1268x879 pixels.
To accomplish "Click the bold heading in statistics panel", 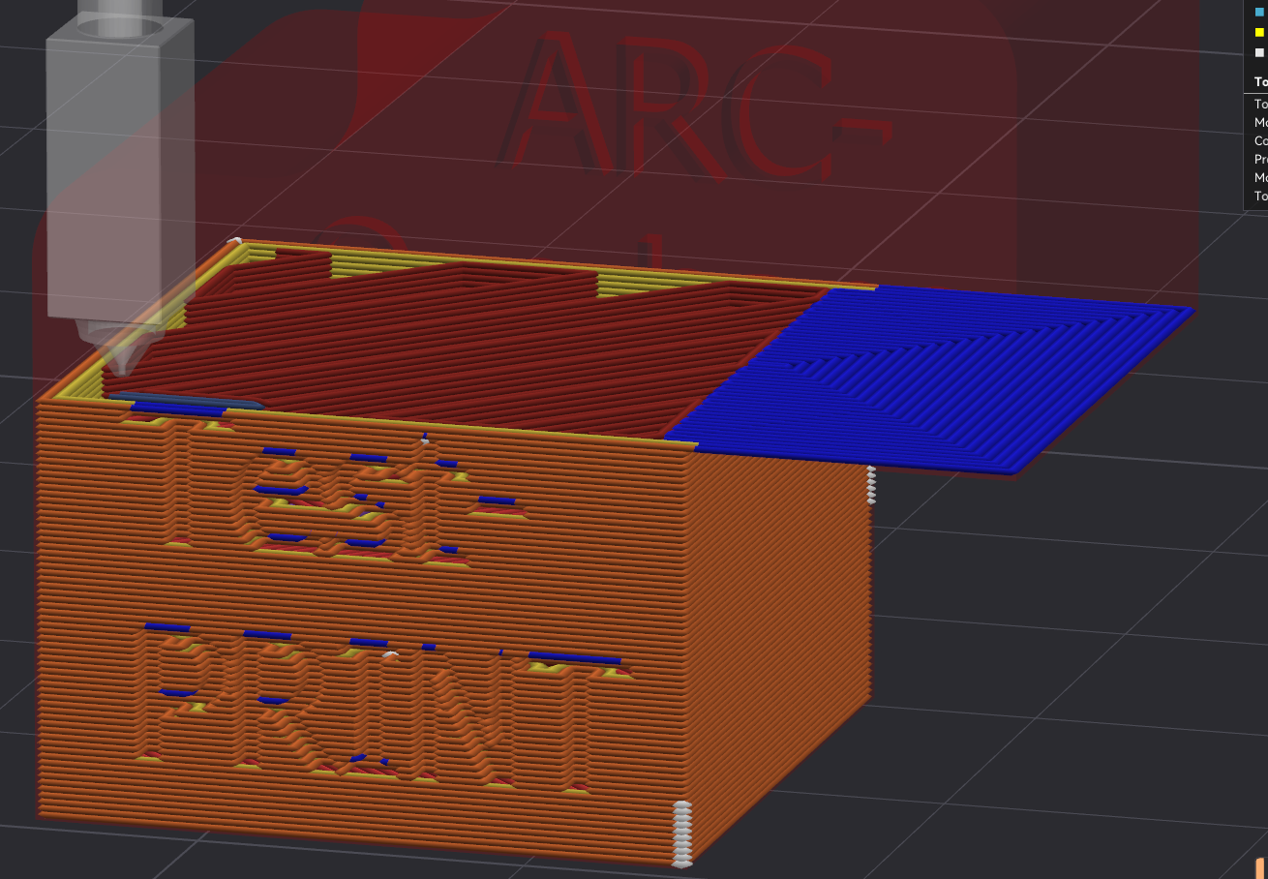I will tap(1260, 81).
